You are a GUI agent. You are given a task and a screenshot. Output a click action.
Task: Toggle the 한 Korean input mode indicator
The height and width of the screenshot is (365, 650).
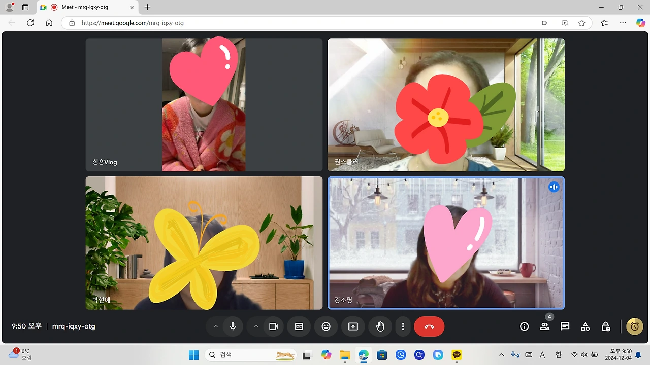(x=559, y=355)
